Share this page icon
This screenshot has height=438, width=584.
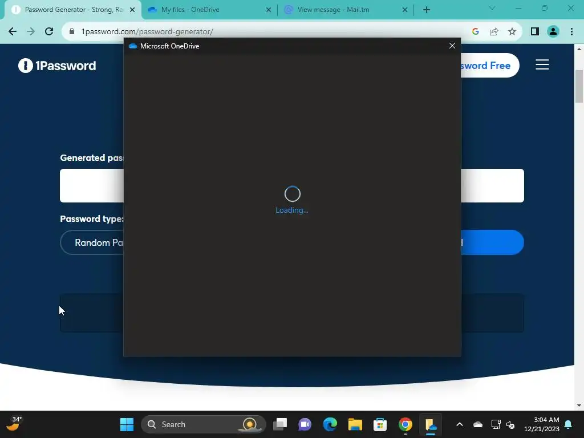tap(494, 32)
